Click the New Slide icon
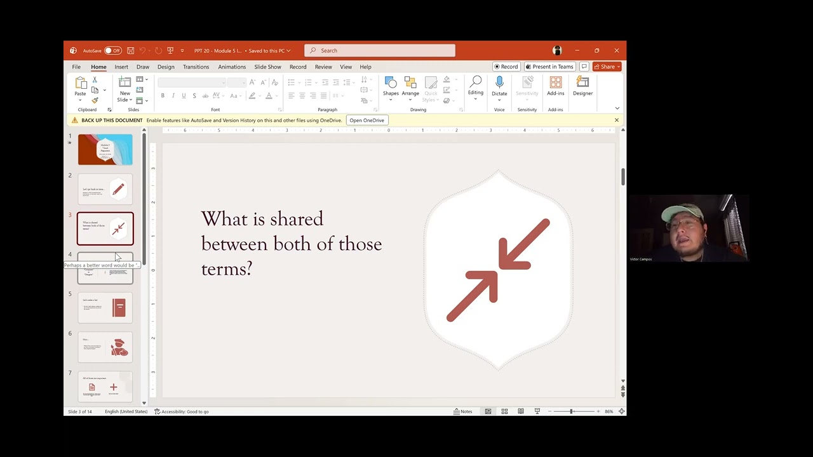The height and width of the screenshot is (457, 813). (124, 83)
